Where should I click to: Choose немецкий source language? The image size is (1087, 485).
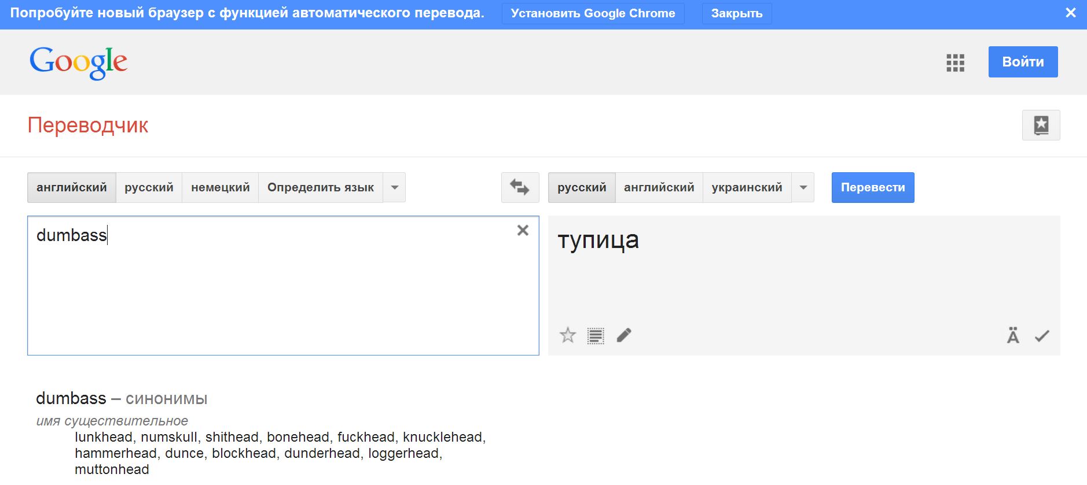220,187
